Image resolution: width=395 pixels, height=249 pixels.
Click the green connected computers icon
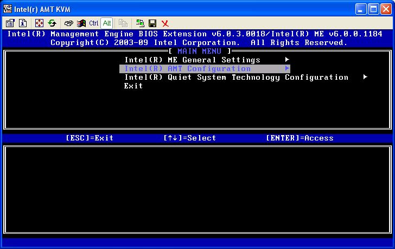tap(140, 23)
